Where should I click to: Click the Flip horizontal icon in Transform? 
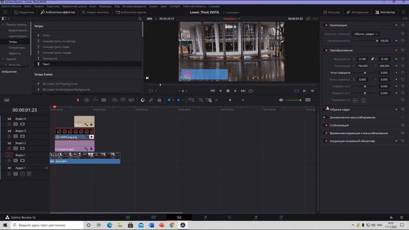click(355, 100)
